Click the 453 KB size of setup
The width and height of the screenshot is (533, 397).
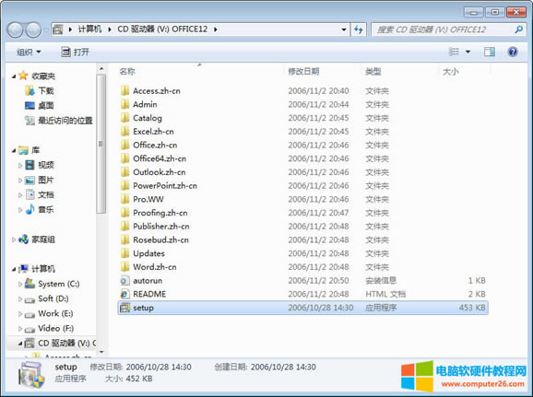click(472, 308)
